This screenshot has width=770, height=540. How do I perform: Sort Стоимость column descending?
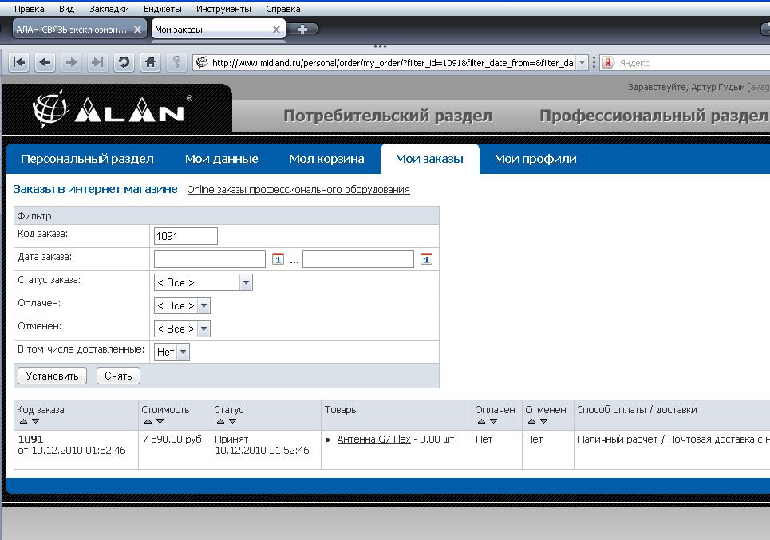pos(160,421)
